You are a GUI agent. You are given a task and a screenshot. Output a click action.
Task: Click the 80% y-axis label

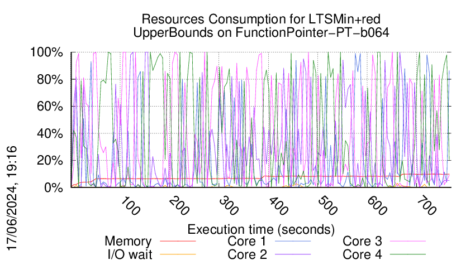tap(50, 80)
